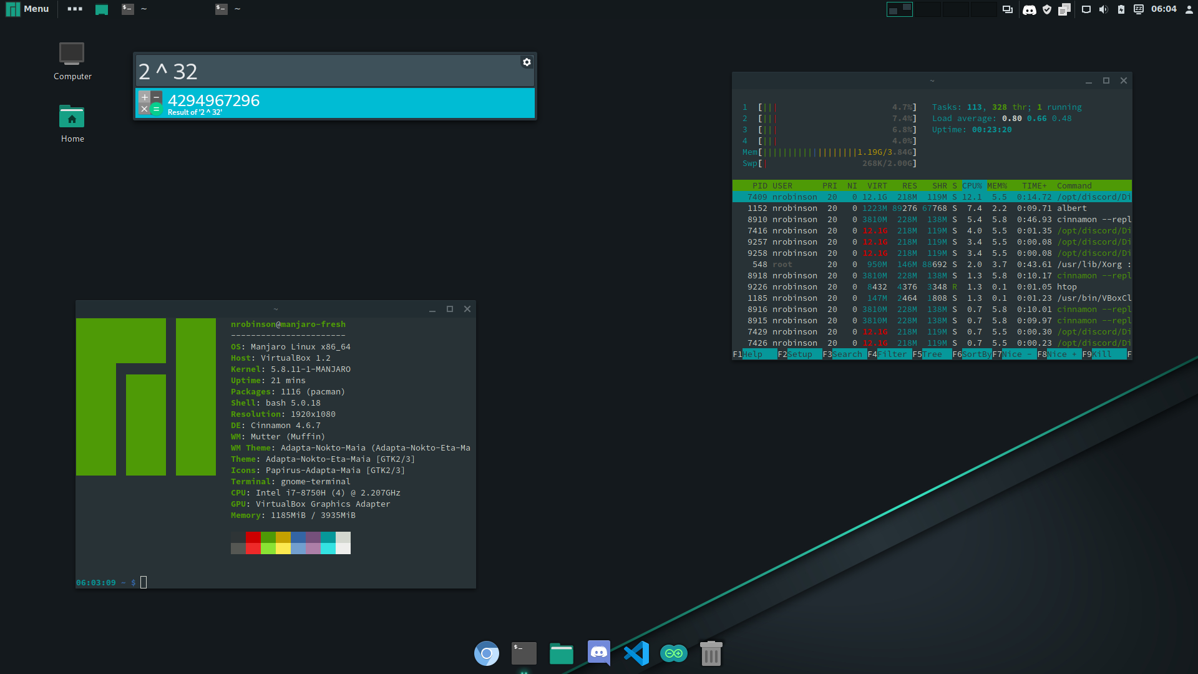Mute the system volume in the tray
The height and width of the screenshot is (674, 1198).
click(x=1103, y=9)
